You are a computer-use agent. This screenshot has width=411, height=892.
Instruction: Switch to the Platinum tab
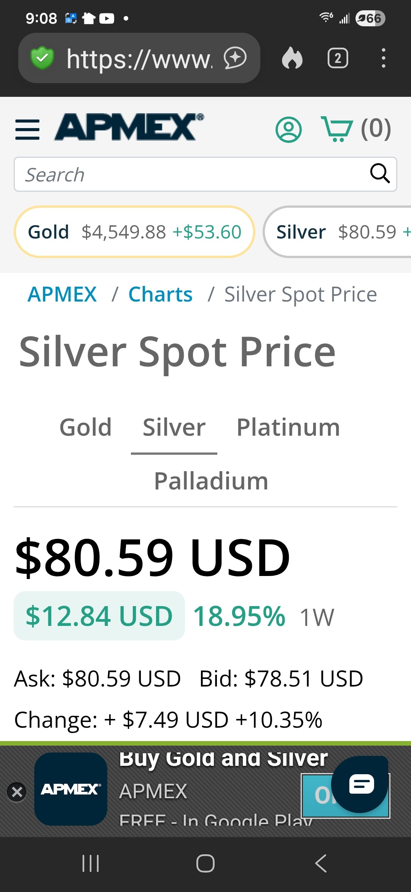(x=288, y=427)
